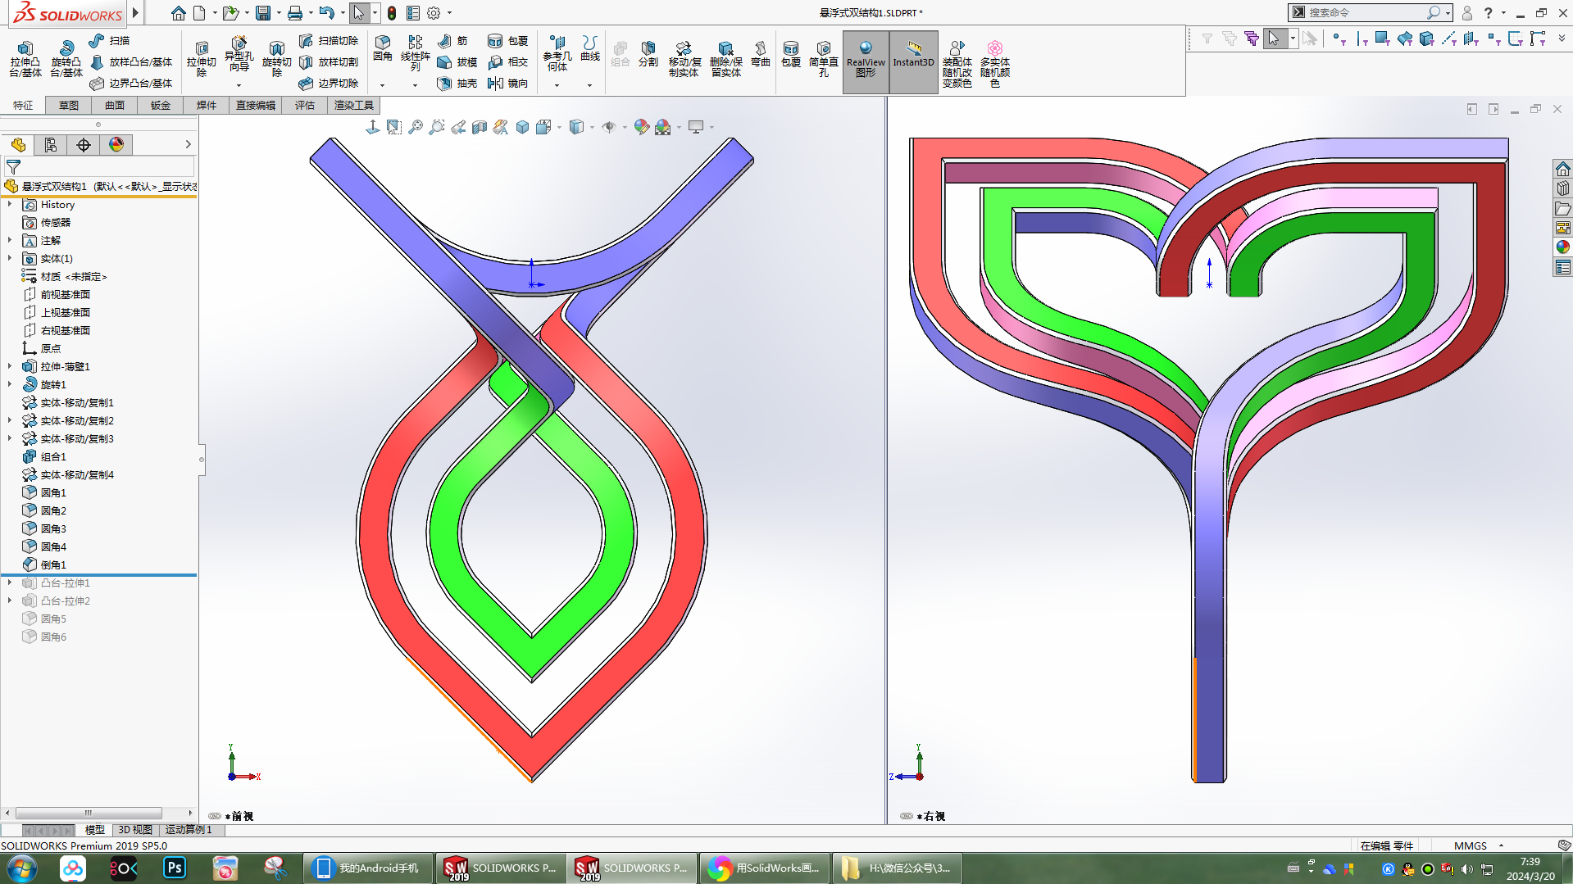The width and height of the screenshot is (1573, 884).
Task: Click the feature tree filter funnel
Action: point(13,167)
